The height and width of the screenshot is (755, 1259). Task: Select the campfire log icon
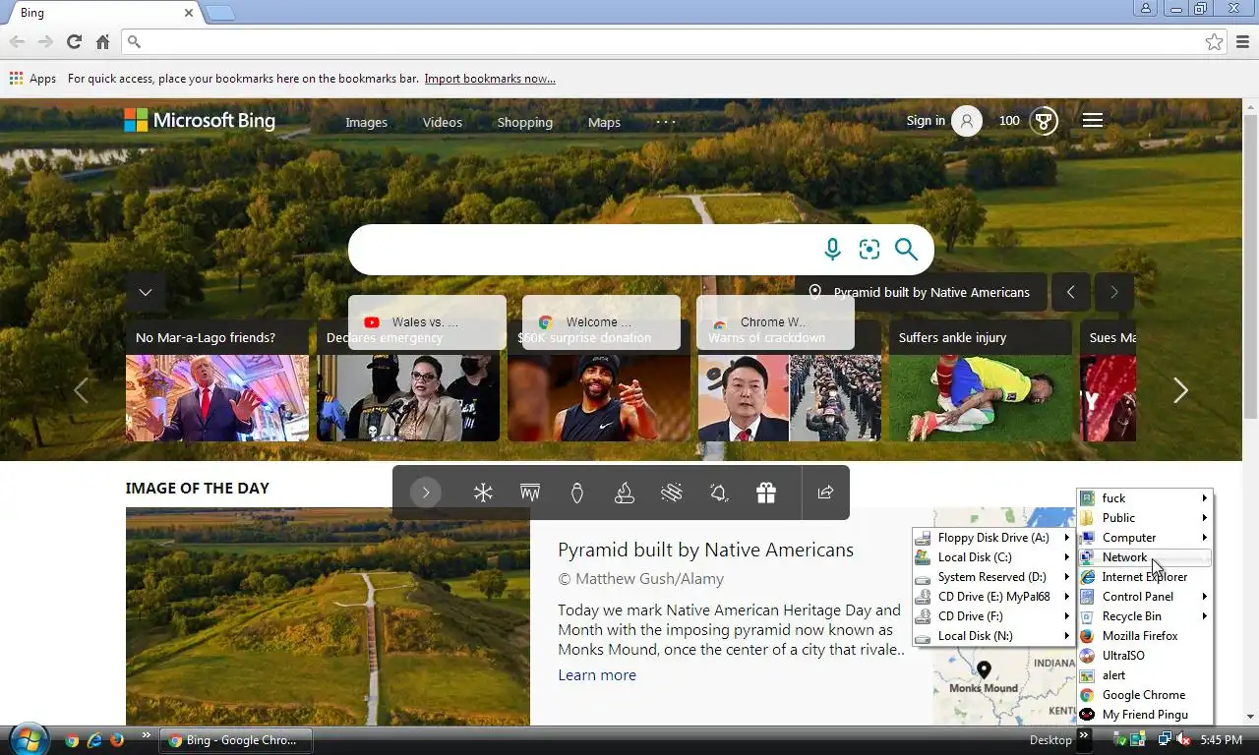click(625, 493)
